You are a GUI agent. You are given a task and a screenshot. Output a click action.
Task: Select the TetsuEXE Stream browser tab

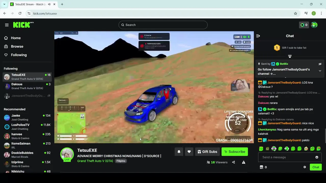pyautogui.click(x=33, y=4)
